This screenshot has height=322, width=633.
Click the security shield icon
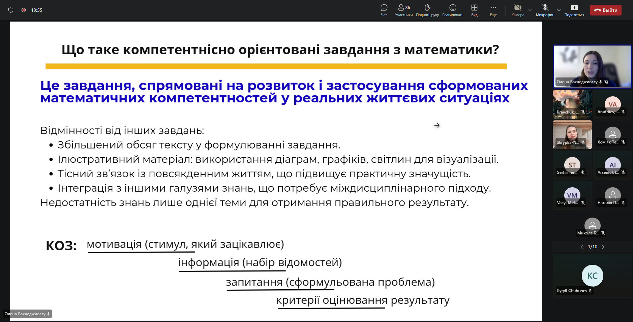pyautogui.click(x=11, y=10)
